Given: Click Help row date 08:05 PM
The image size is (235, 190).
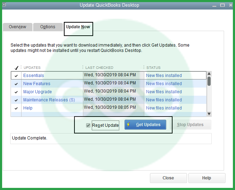Looking at the screenshot, I should click(110, 107).
